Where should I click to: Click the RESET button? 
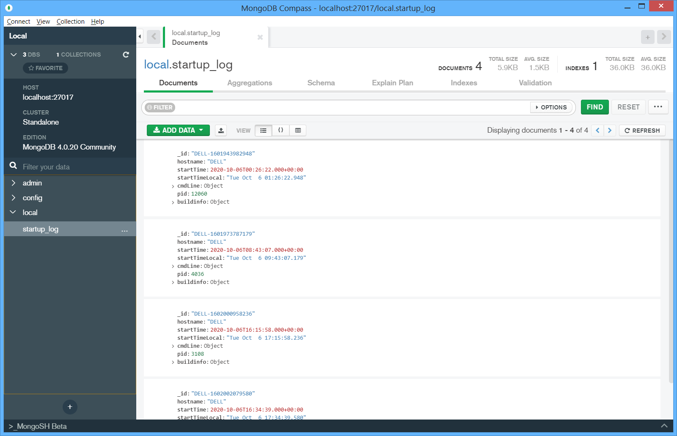[x=628, y=107]
